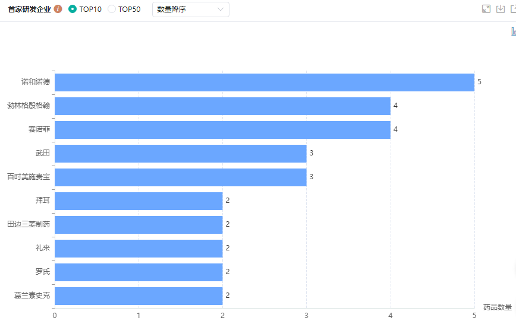Viewport: 516px width, 321px height.
Task: Click the export icon at top-right edge
Action: coord(513,9)
